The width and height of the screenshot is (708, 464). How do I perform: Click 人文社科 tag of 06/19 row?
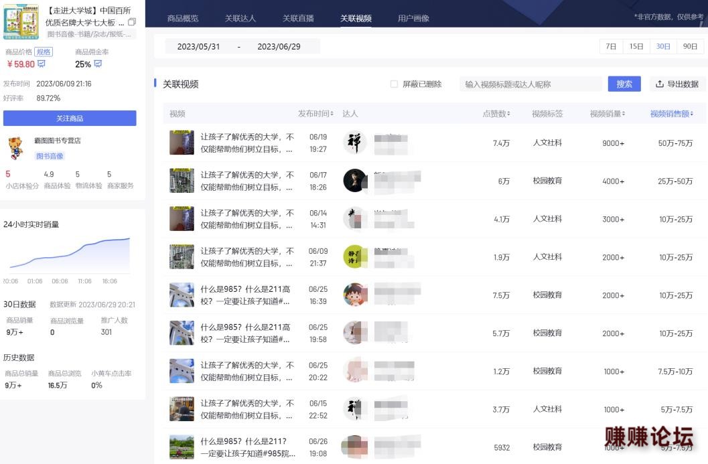(x=547, y=143)
